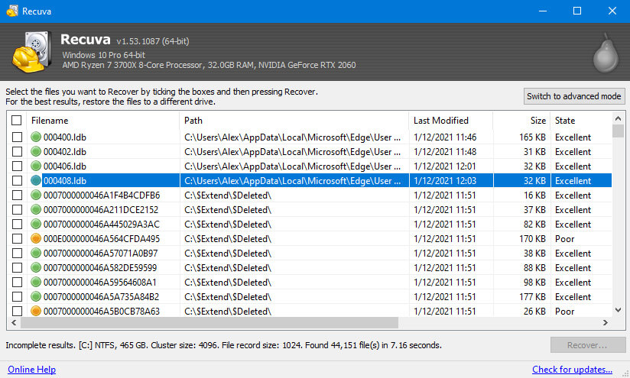The image size is (630, 378).
Task: Sort by the Last Modified column header
Action: coord(451,121)
